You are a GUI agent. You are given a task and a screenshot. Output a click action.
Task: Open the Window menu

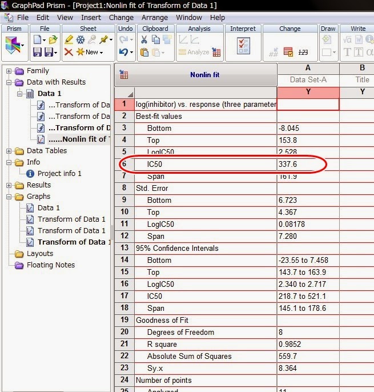click(x=189, y=18)
